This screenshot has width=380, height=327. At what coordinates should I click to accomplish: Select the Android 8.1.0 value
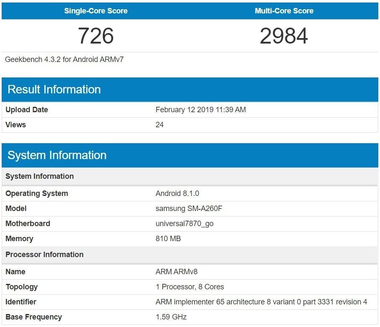pos(177,193)
